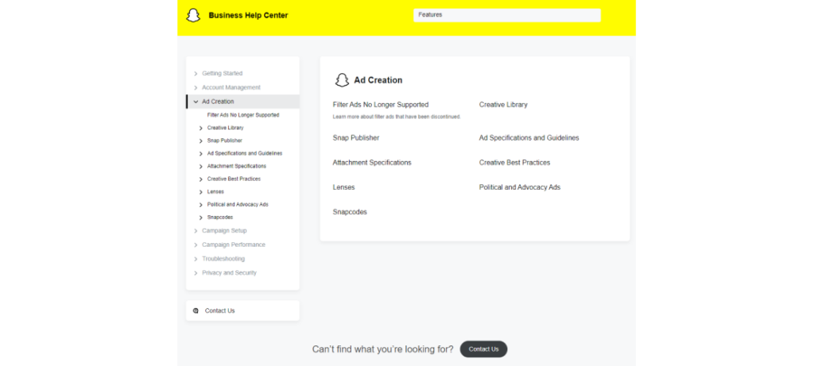The height and width of the screenshot is (366, 814).
Task: Open Troubleshooting in sidebar
Action: pyautogui.click(x=223, y=259)
